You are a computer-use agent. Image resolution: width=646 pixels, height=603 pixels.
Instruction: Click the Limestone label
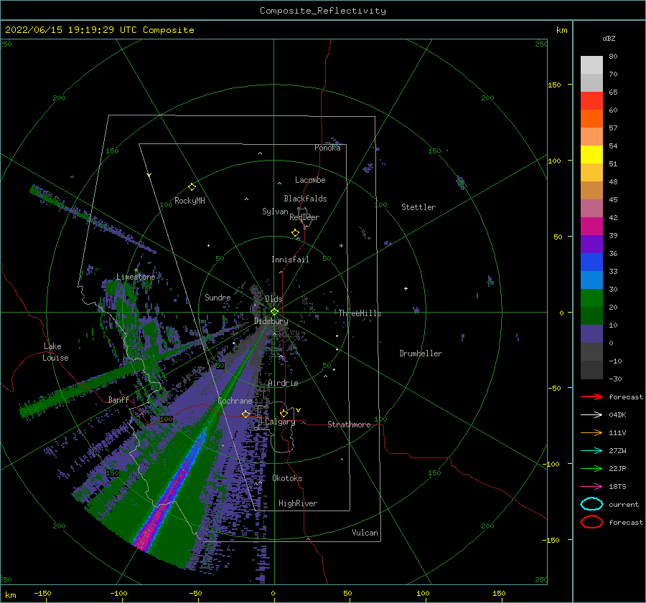coord(136,277)
